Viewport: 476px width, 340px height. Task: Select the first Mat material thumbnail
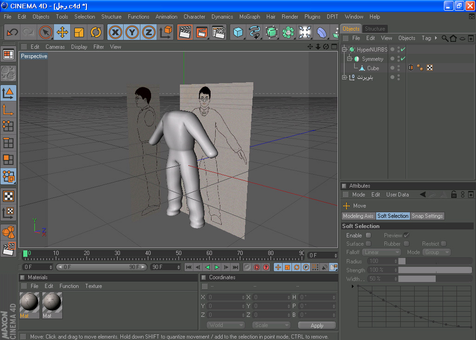click(29, 305)
